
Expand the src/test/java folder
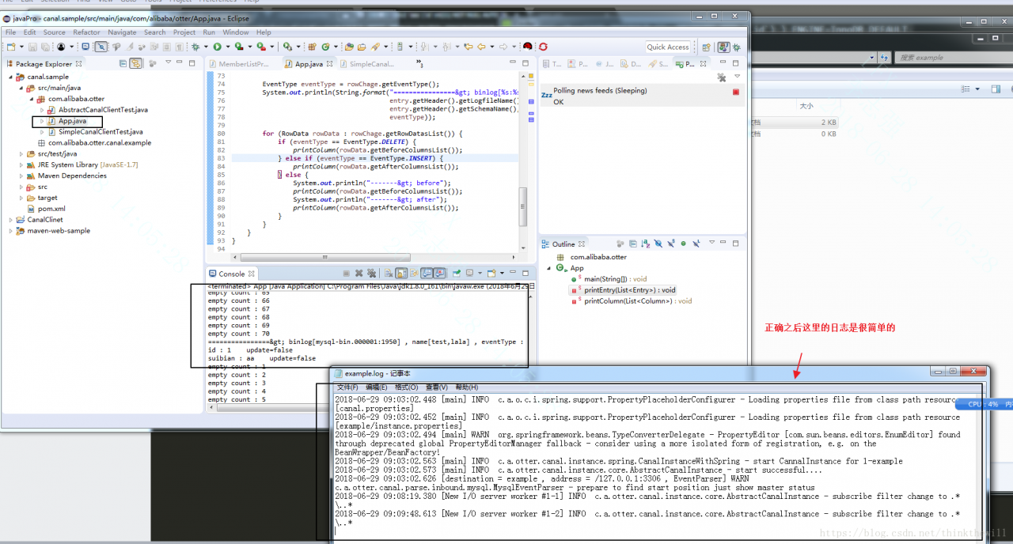point(21,153)
